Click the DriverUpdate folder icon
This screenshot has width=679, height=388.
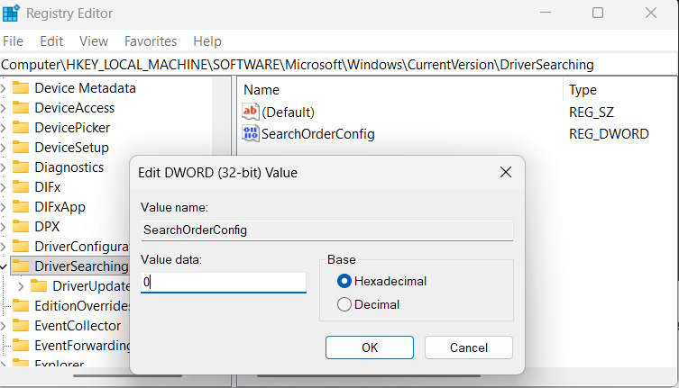[39, 286]
